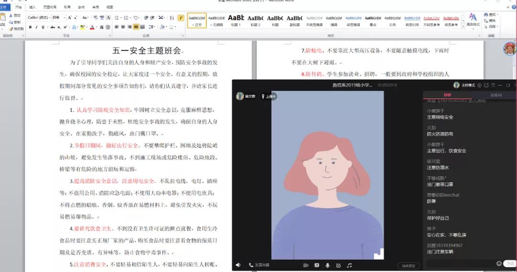The image size is (517, 272).
Task: Click the chat message input field
Action: (461, 264)
